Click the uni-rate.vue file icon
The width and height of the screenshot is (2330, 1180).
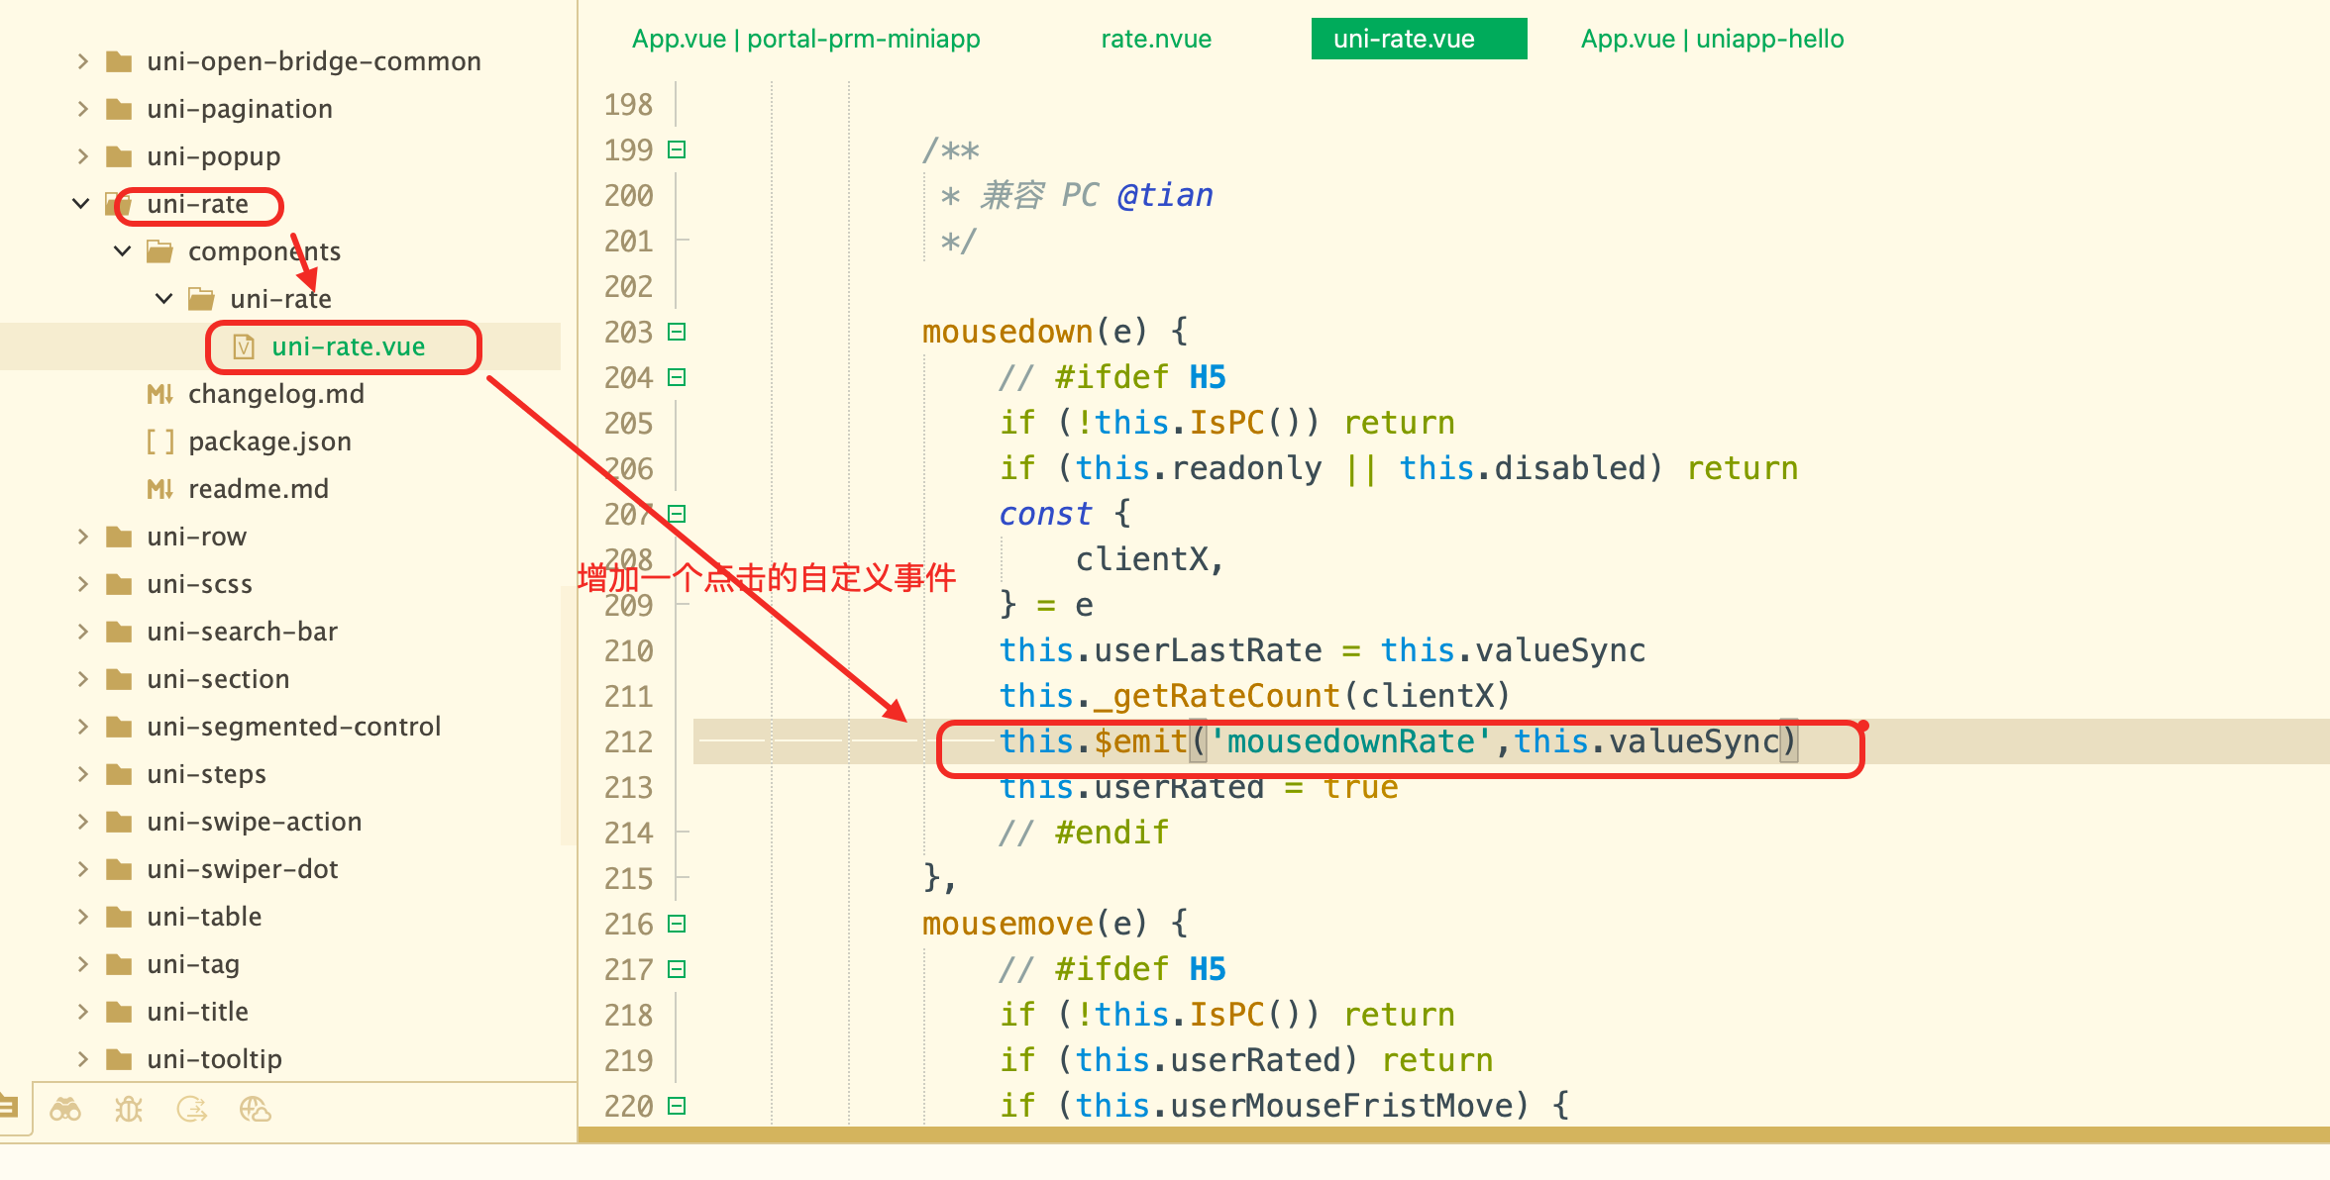[x=244, y=346]
